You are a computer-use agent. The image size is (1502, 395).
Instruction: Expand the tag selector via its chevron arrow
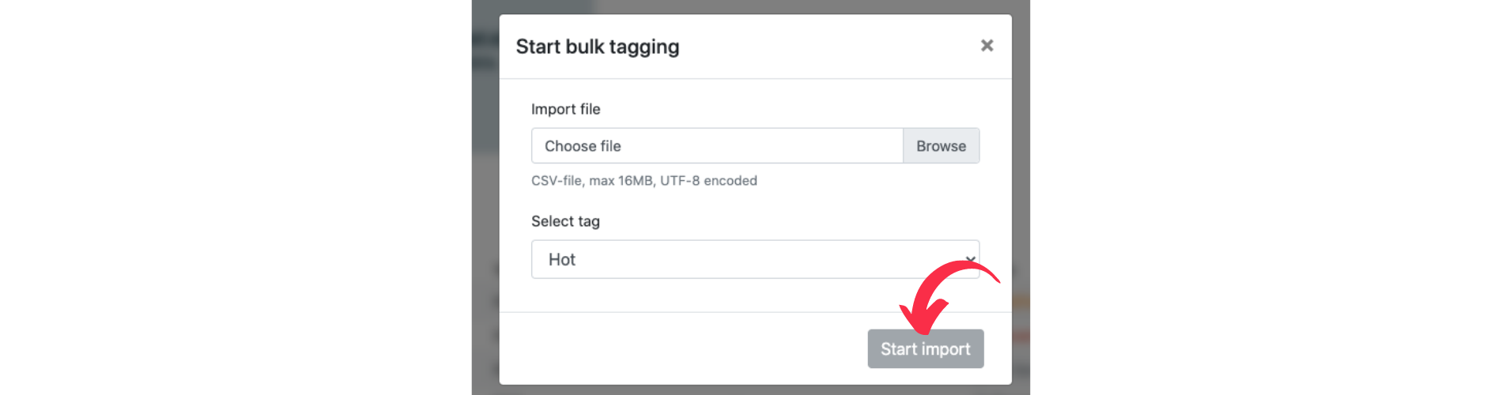point(970,259)
